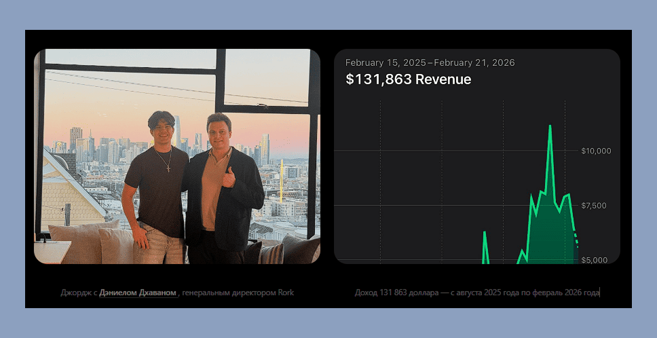The image size is (657, 338).
Task: Select the $10,000 axis label
Action: click(596, 151)
